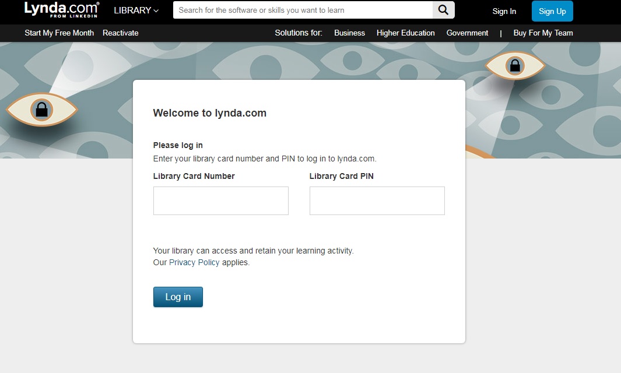Open Government solutions link
621x373 pixels.
[x=467, y=33]
